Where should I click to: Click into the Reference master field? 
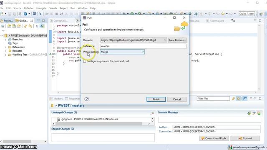[143, 46]
